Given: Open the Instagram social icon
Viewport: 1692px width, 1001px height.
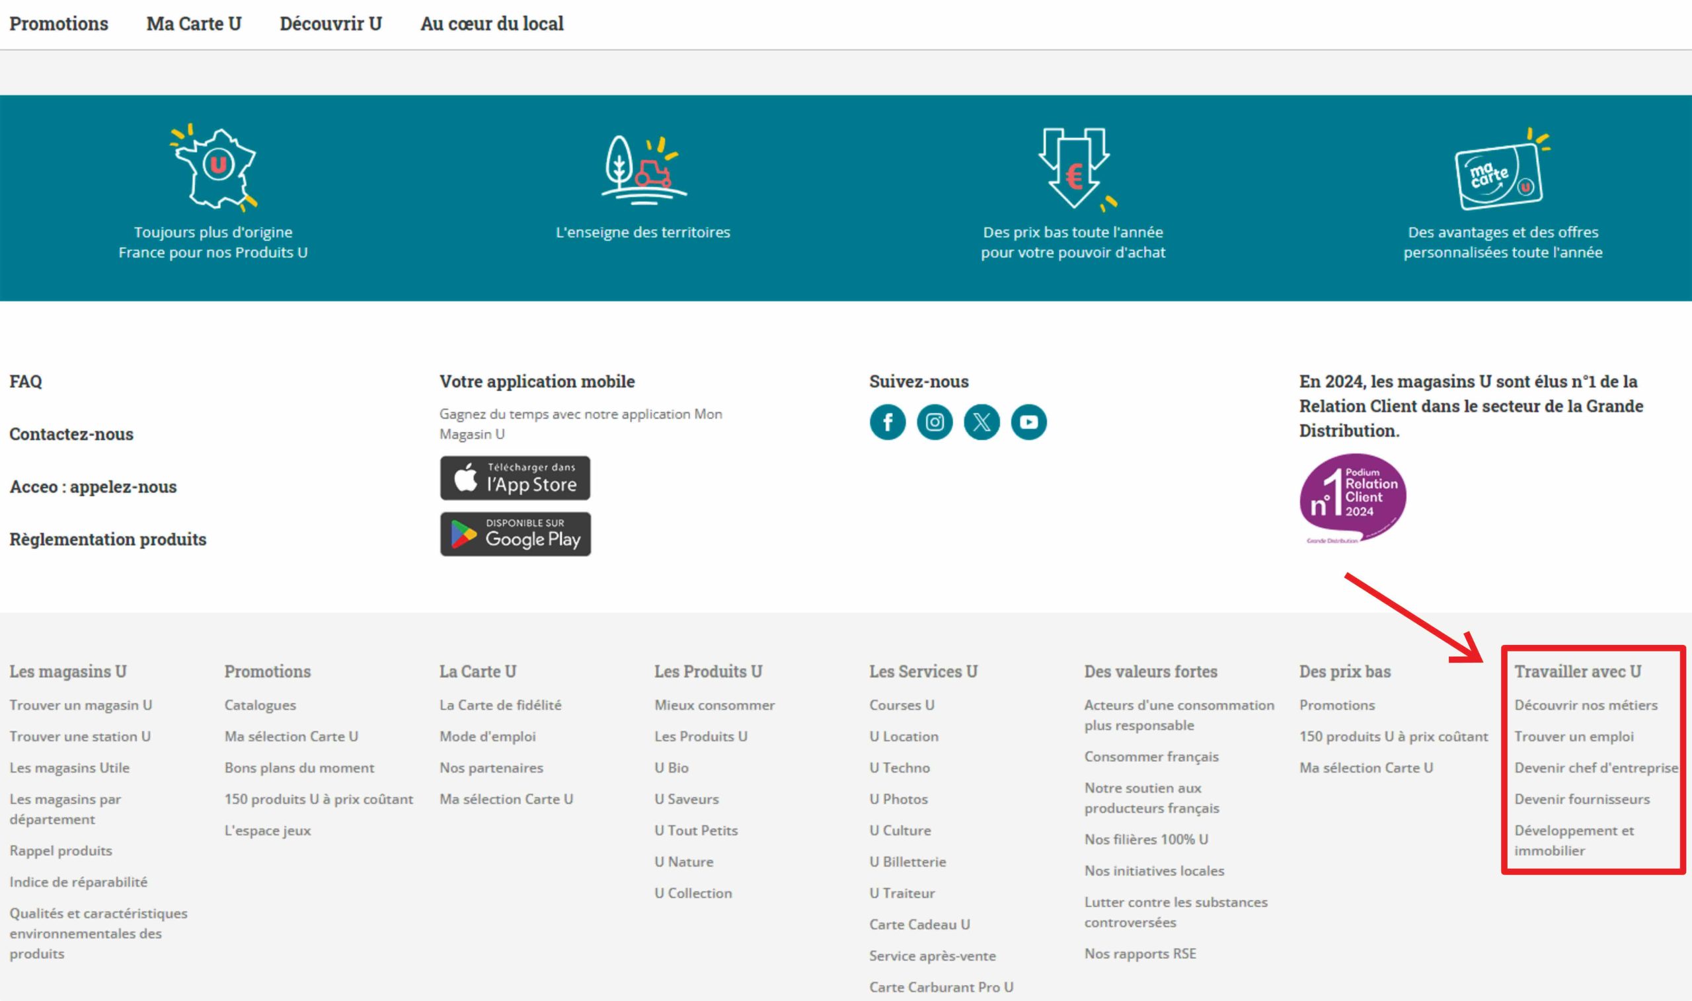Looking at the screenshot, I should [x=935, y=422].
